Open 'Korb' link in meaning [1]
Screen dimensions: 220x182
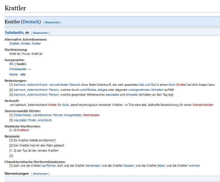[x=172, y=85]
